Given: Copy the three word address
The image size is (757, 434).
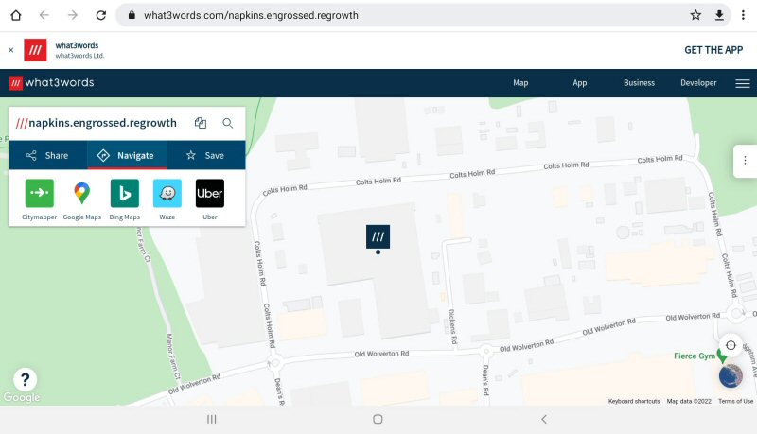Looking at the screenshot, I should point(201,123).
